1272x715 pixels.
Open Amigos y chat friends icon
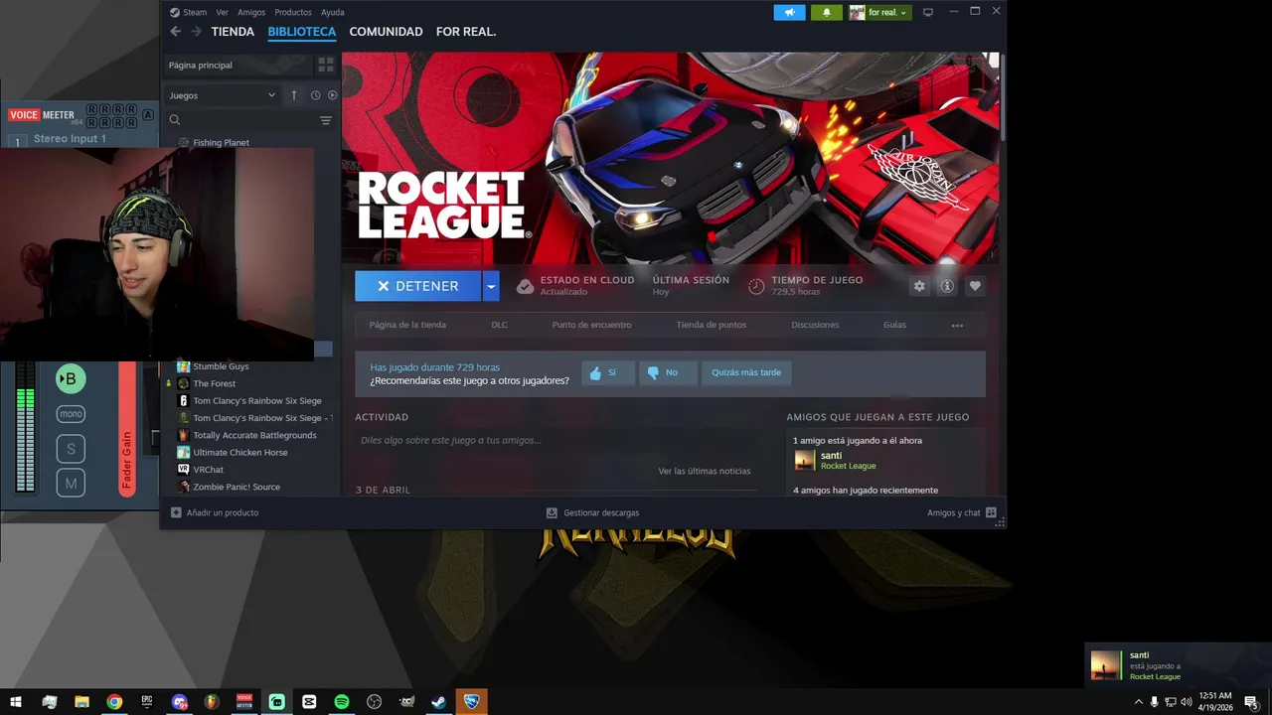coord(991,512)
